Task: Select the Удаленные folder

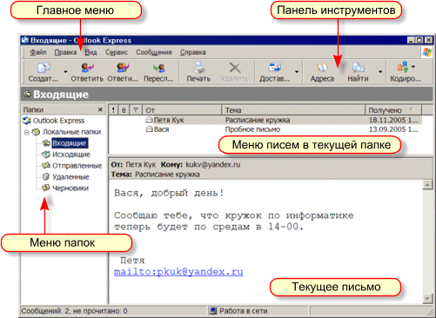Action: 70,177
